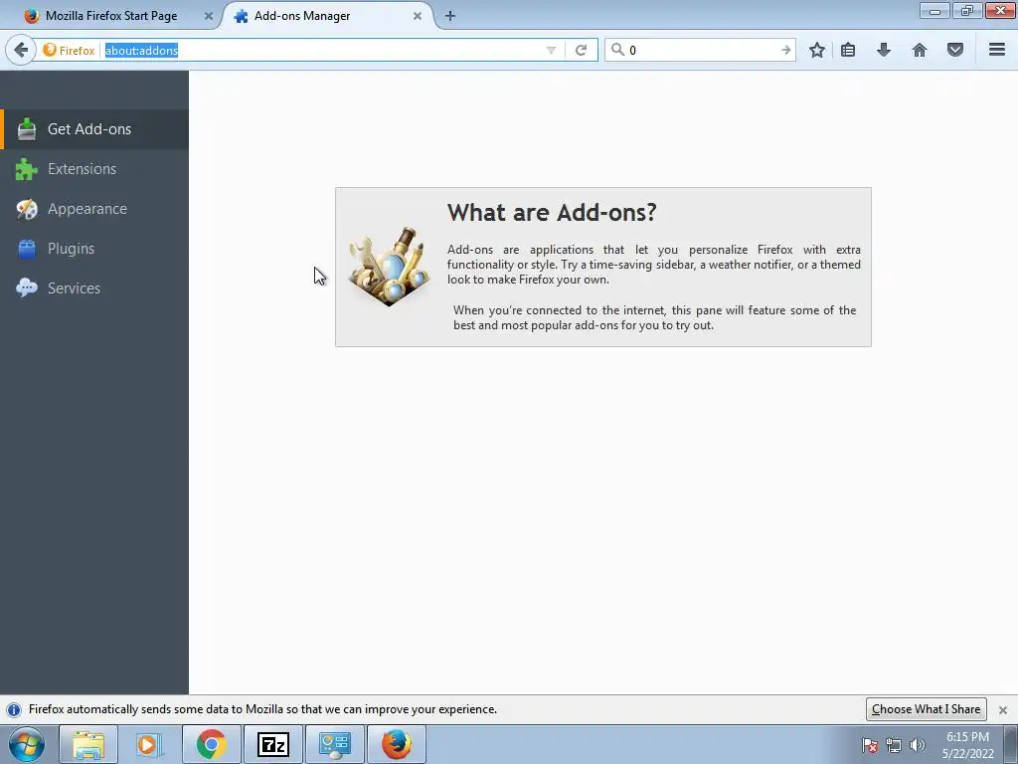Dismiss the data sharing notification bar
The width and height of the screenshot is (1018, 764).
(x=1002, y=709)
